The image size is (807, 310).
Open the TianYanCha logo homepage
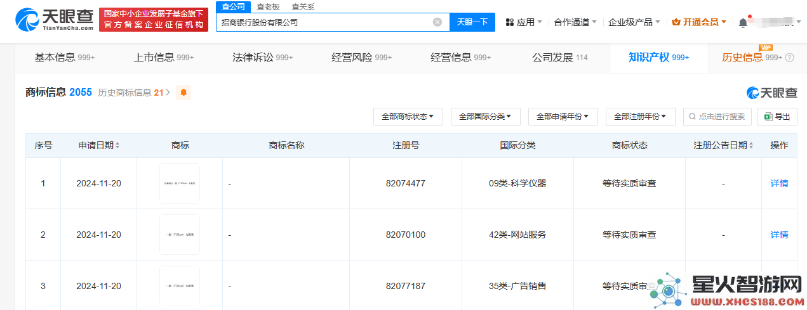55,20
